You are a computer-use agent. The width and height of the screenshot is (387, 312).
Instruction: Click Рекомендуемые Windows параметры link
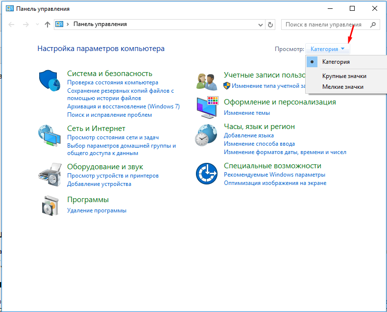coord(274,175)
